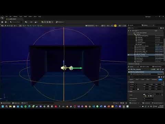Open Outliner settings gear icon
This screenshot has width=165, height=124.
coord(163,28)
